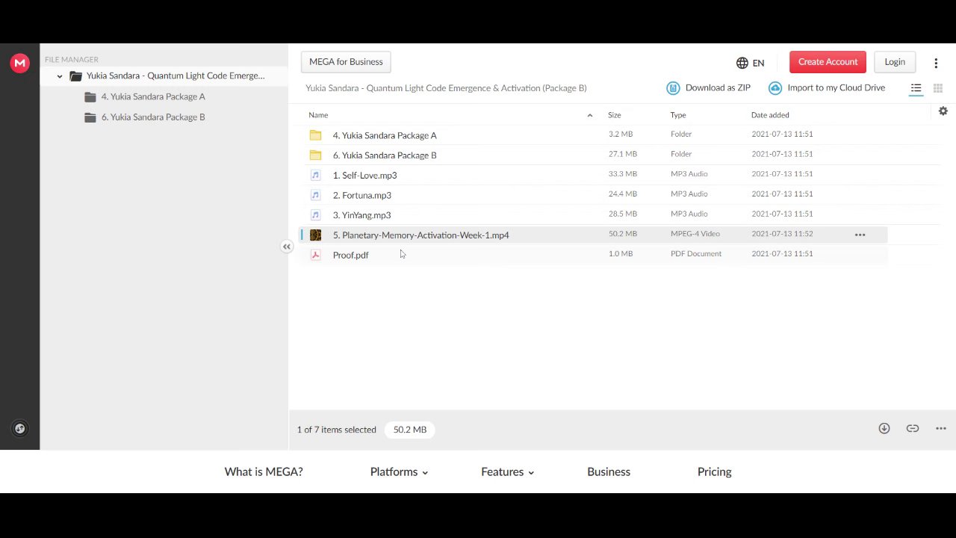The height and width of the screenshot is (538, 956).
Task: Select file '2. Fortuna.mp3'
Action: 592,195
